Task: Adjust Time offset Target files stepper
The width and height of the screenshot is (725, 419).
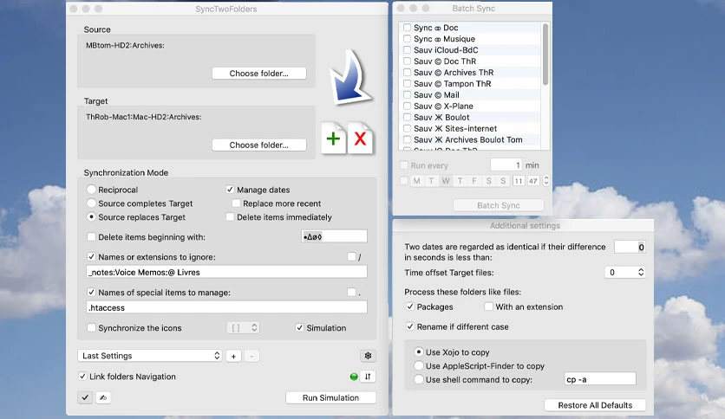Action: (x=641, y=272)
